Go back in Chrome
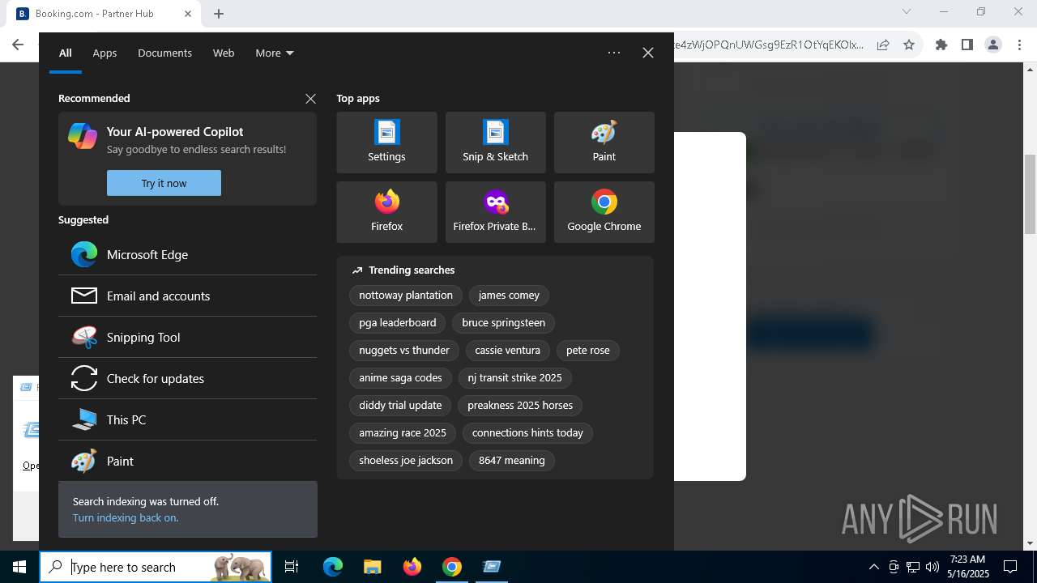1037x583 pixels. pos(18,45)
